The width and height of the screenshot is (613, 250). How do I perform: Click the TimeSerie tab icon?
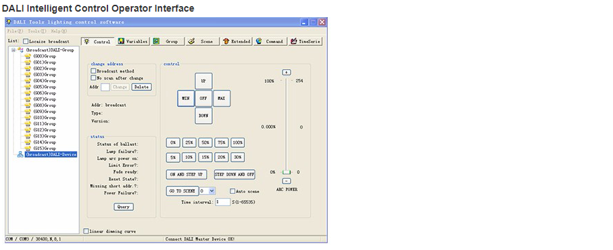294,41
